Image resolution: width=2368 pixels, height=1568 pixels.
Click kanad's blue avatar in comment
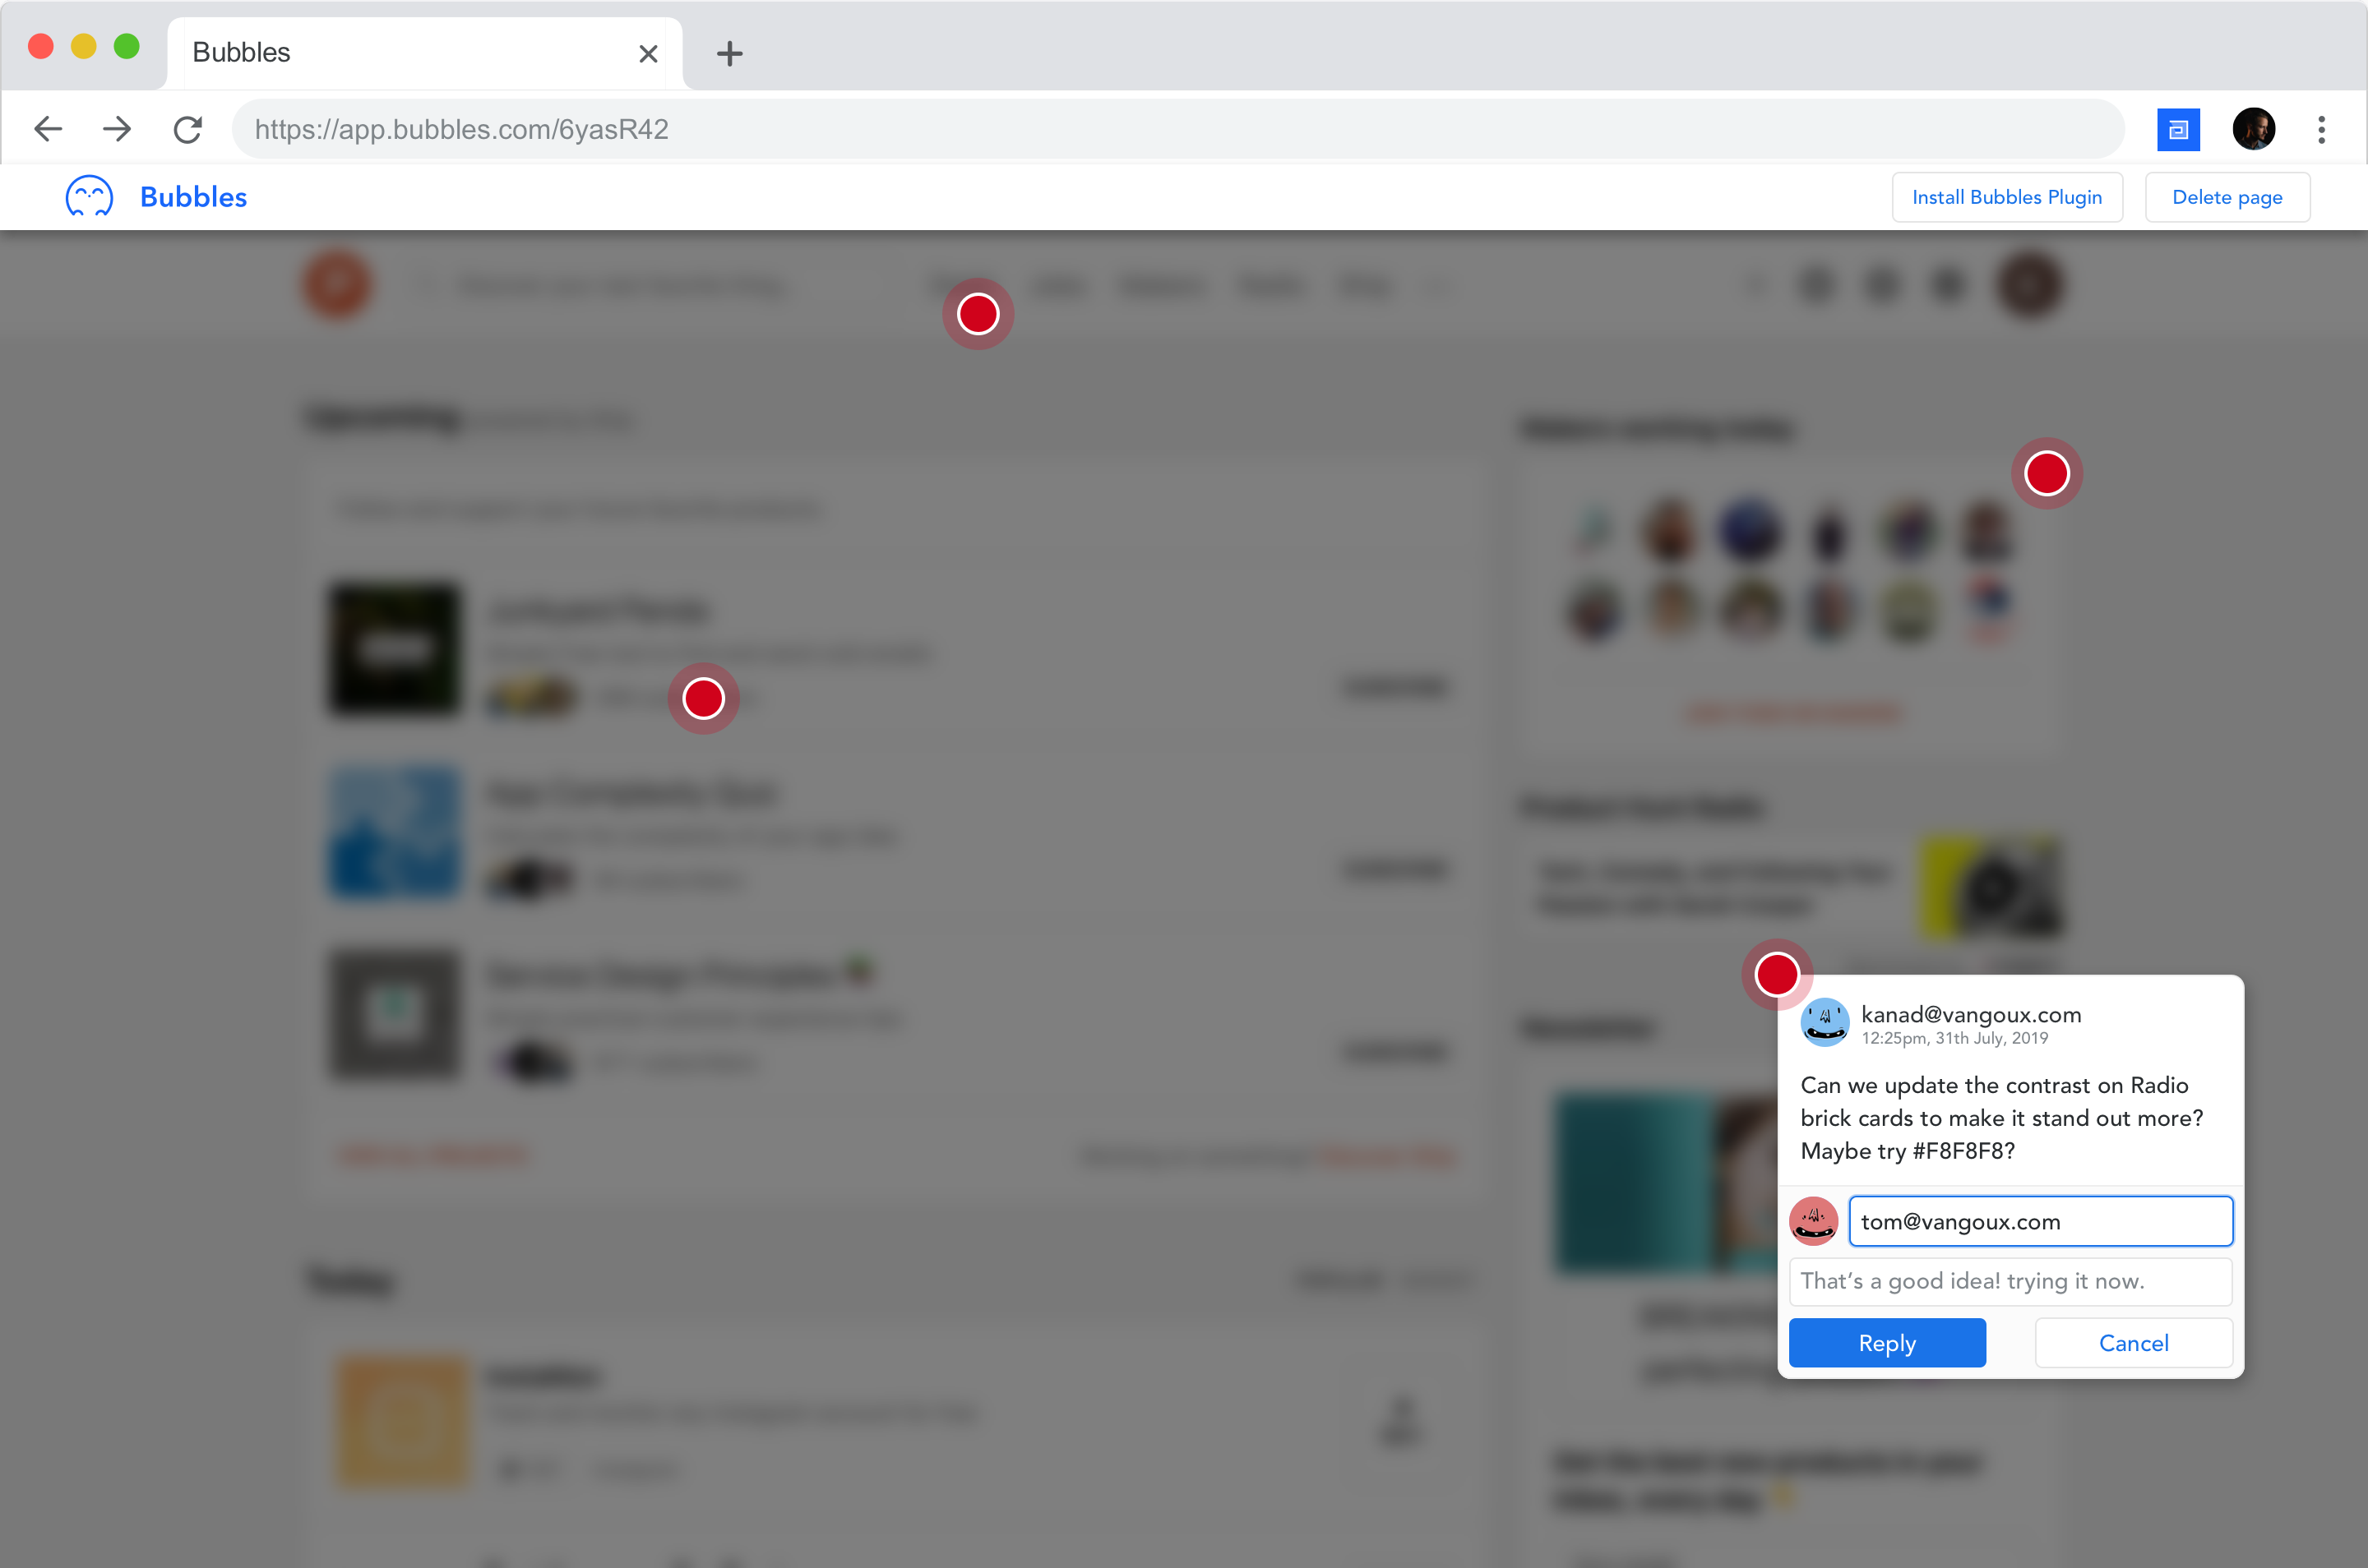(1825, 1023)
